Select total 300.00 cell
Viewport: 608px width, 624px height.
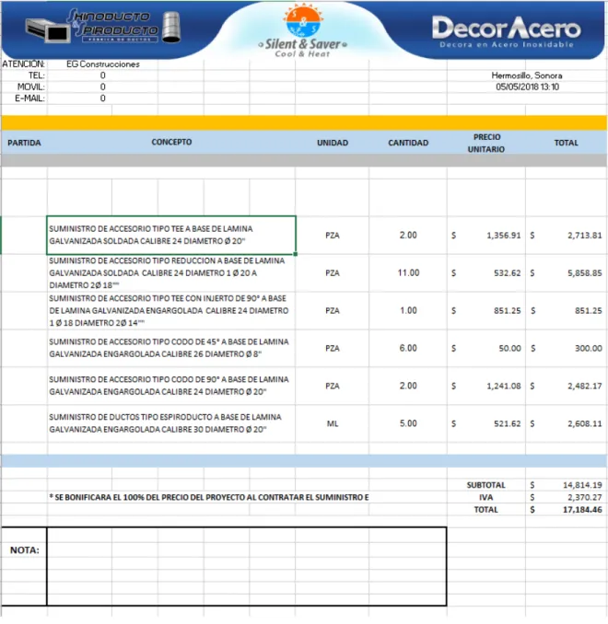pos(567,349)
